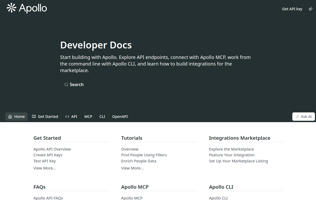The width and height of the screenshot is (316, 200).
Task: Open the Tutorials Overview link
Action: (x=130, y=149)
